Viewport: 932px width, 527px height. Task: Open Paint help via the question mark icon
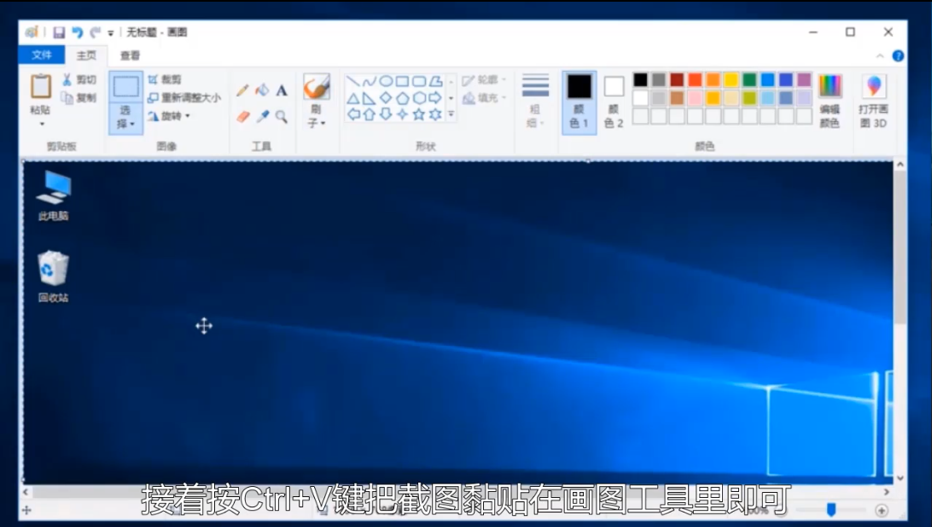tap(898, 56)
